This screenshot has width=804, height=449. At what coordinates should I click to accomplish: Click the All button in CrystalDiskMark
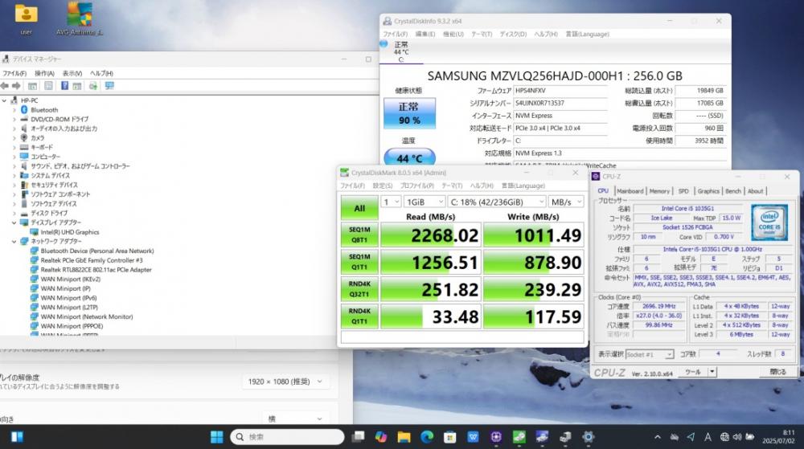[x=359, y=208]
